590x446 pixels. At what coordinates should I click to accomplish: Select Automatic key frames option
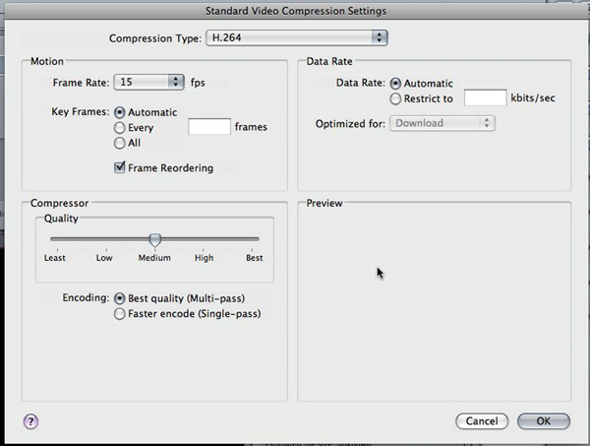(x=120, y=113)
